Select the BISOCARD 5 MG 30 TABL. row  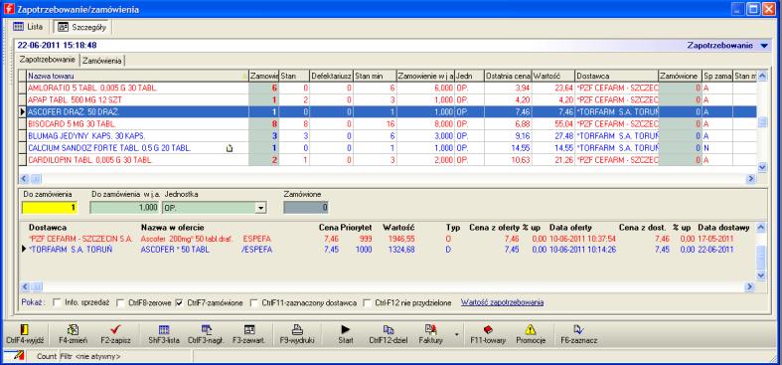[388, 124]
